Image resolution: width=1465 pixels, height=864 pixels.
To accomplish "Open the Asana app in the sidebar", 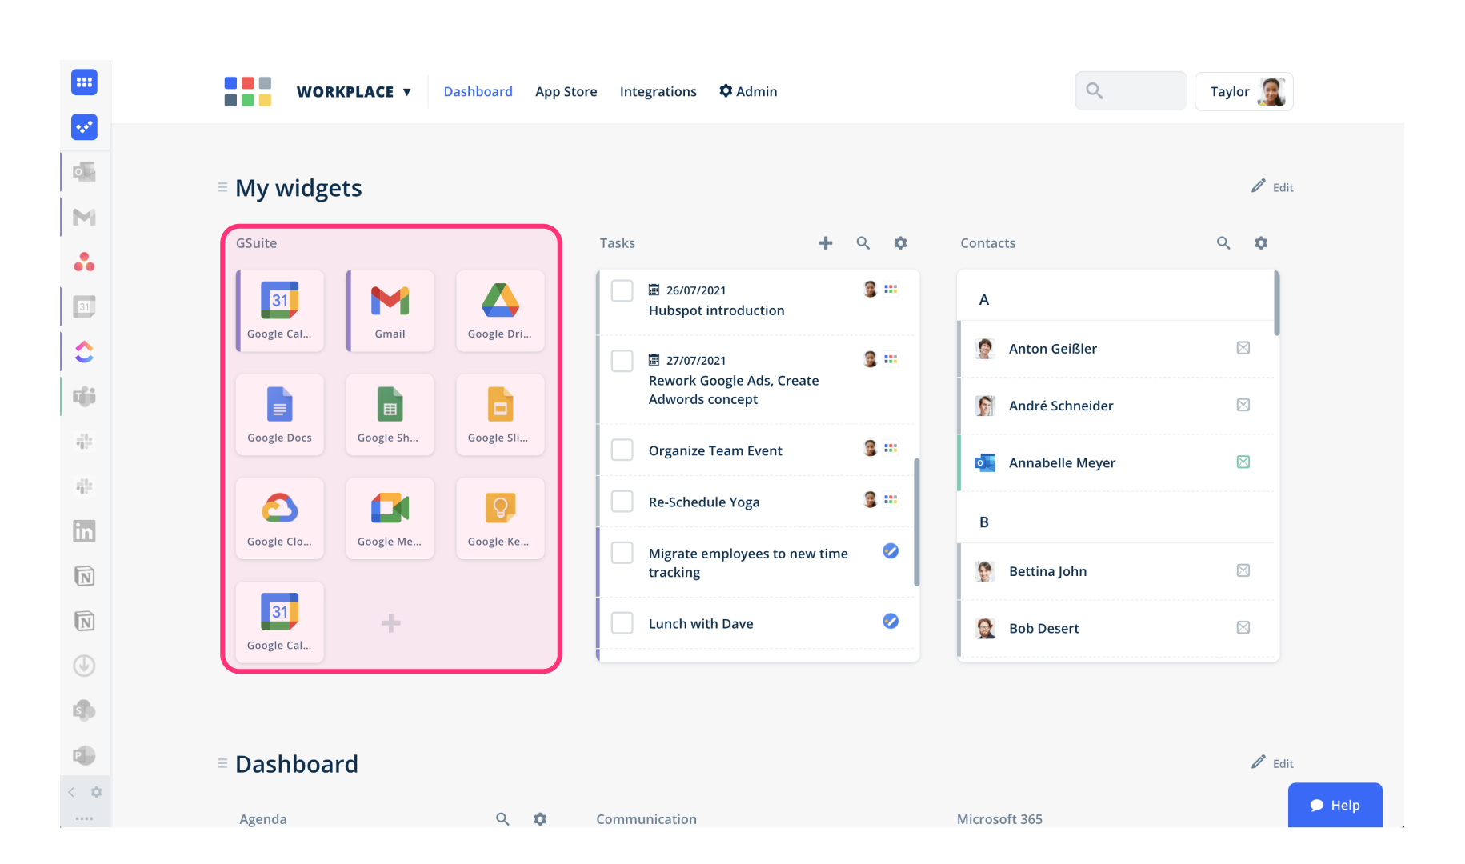I will [x=84, y=262].
